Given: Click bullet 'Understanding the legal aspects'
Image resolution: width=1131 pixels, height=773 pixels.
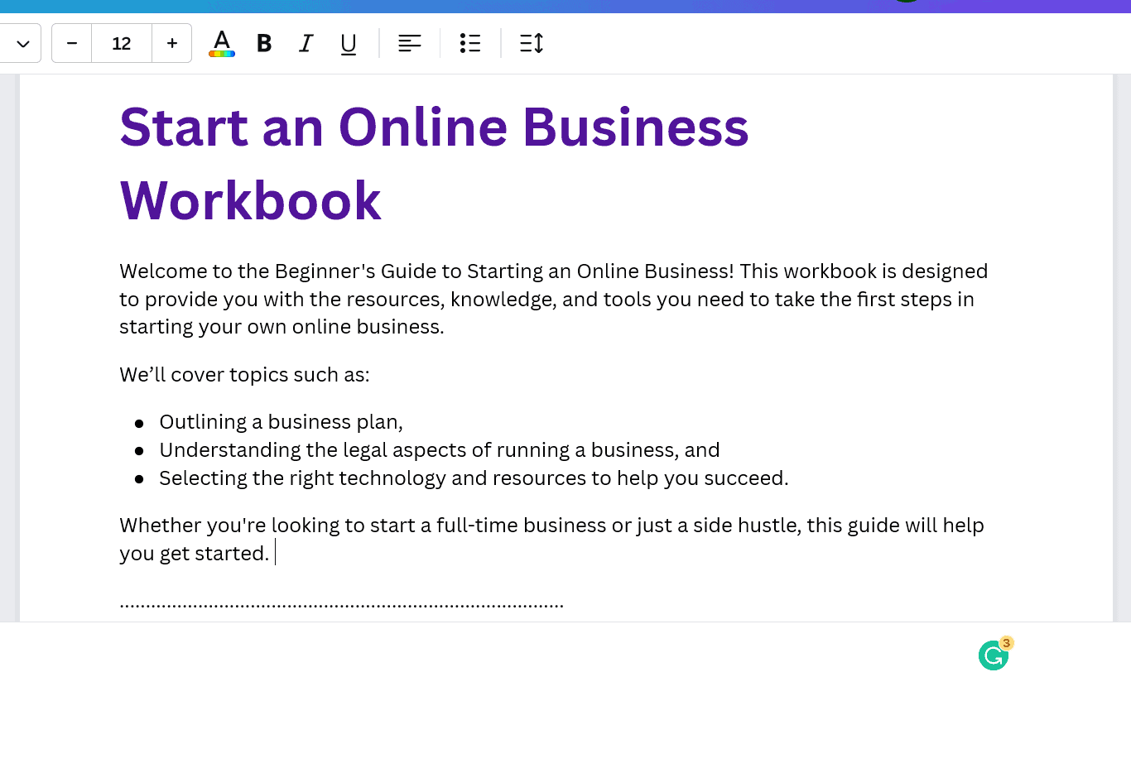Looking at the screenshot, I should click(439, 450).
